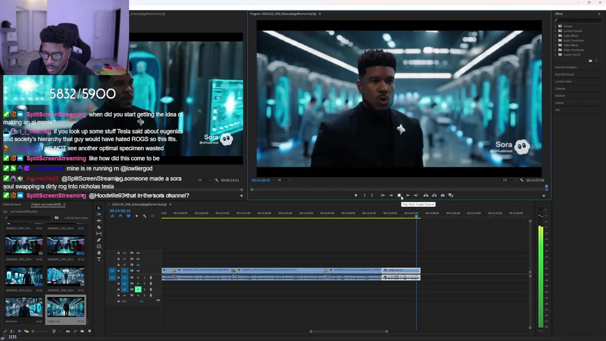The width and height of the screenshot is (606, 341).
Task: Open the Timeline Display Settings wrench
Action: point(144,216)
